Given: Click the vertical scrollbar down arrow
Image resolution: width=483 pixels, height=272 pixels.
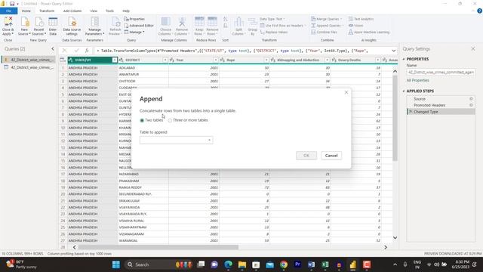Looking at the screenshot, I should 395,238.
